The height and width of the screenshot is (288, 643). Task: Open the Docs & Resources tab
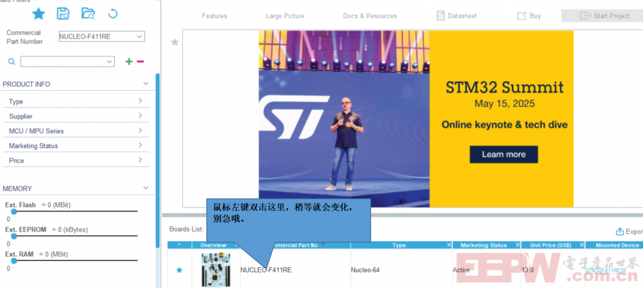pyautogui.click(x=370, y=16)
